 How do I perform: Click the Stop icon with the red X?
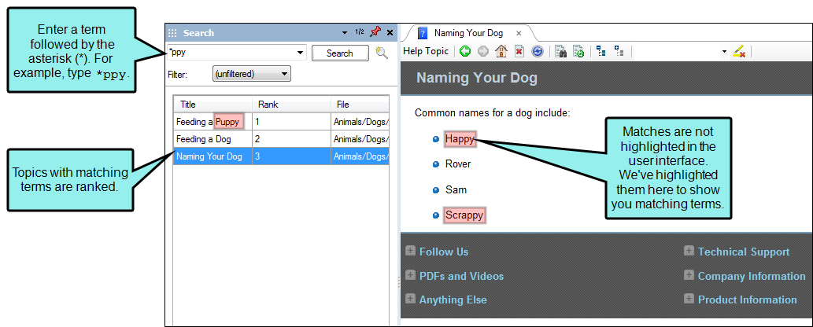click(519, 51)
